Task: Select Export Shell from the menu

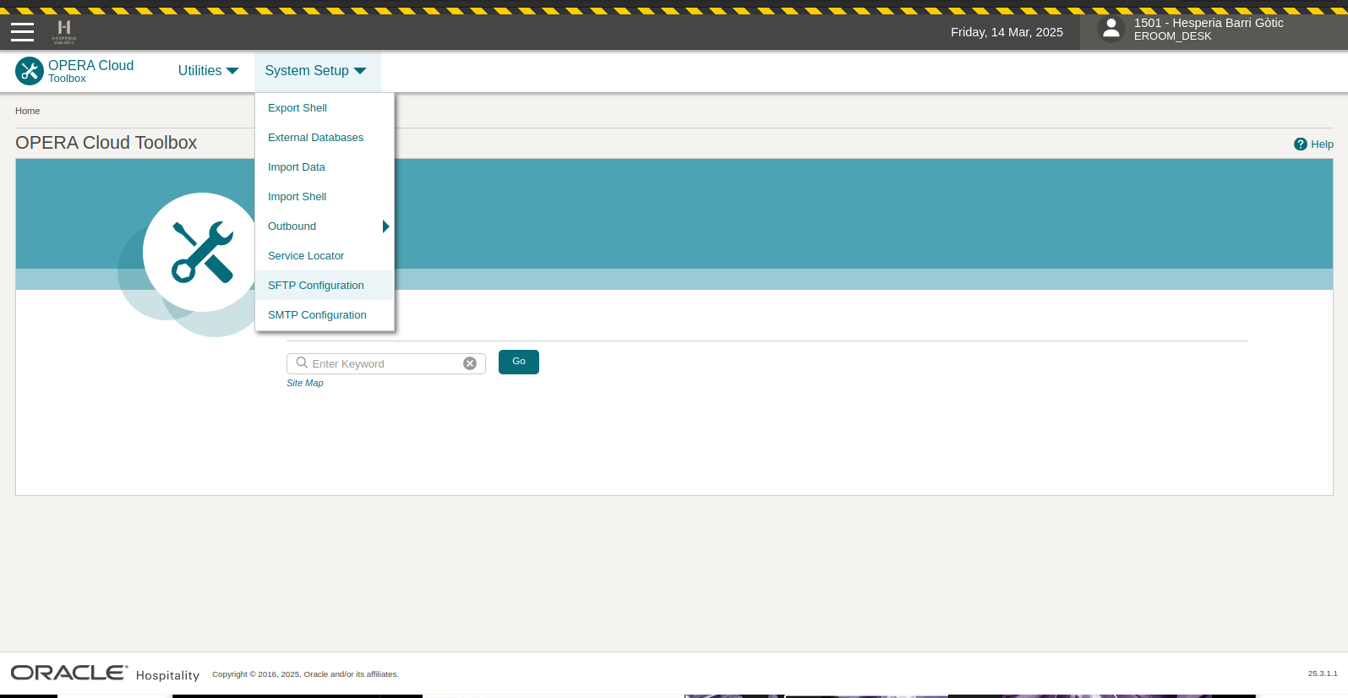Action: click(x=297, y=108)
